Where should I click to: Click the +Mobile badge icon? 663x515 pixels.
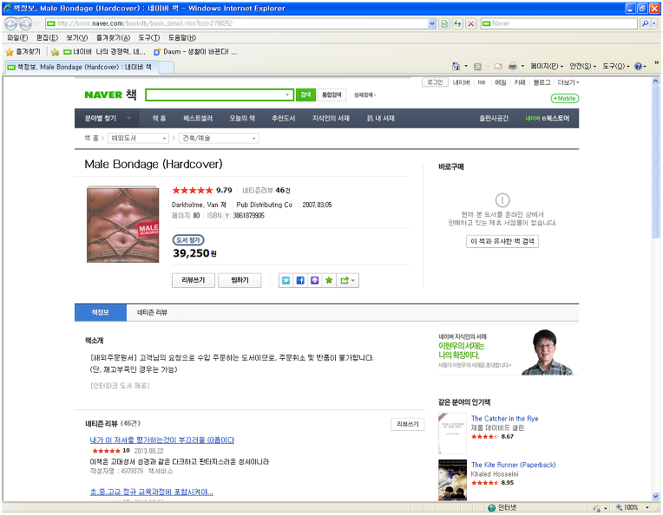tap(564, 99)
